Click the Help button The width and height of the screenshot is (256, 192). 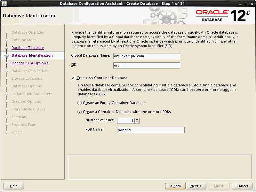click(14, 186)
